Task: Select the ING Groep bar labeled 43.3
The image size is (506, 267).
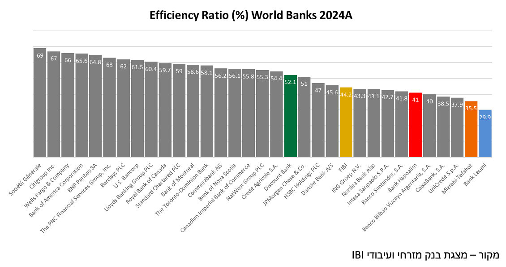Action: (360, 123)
